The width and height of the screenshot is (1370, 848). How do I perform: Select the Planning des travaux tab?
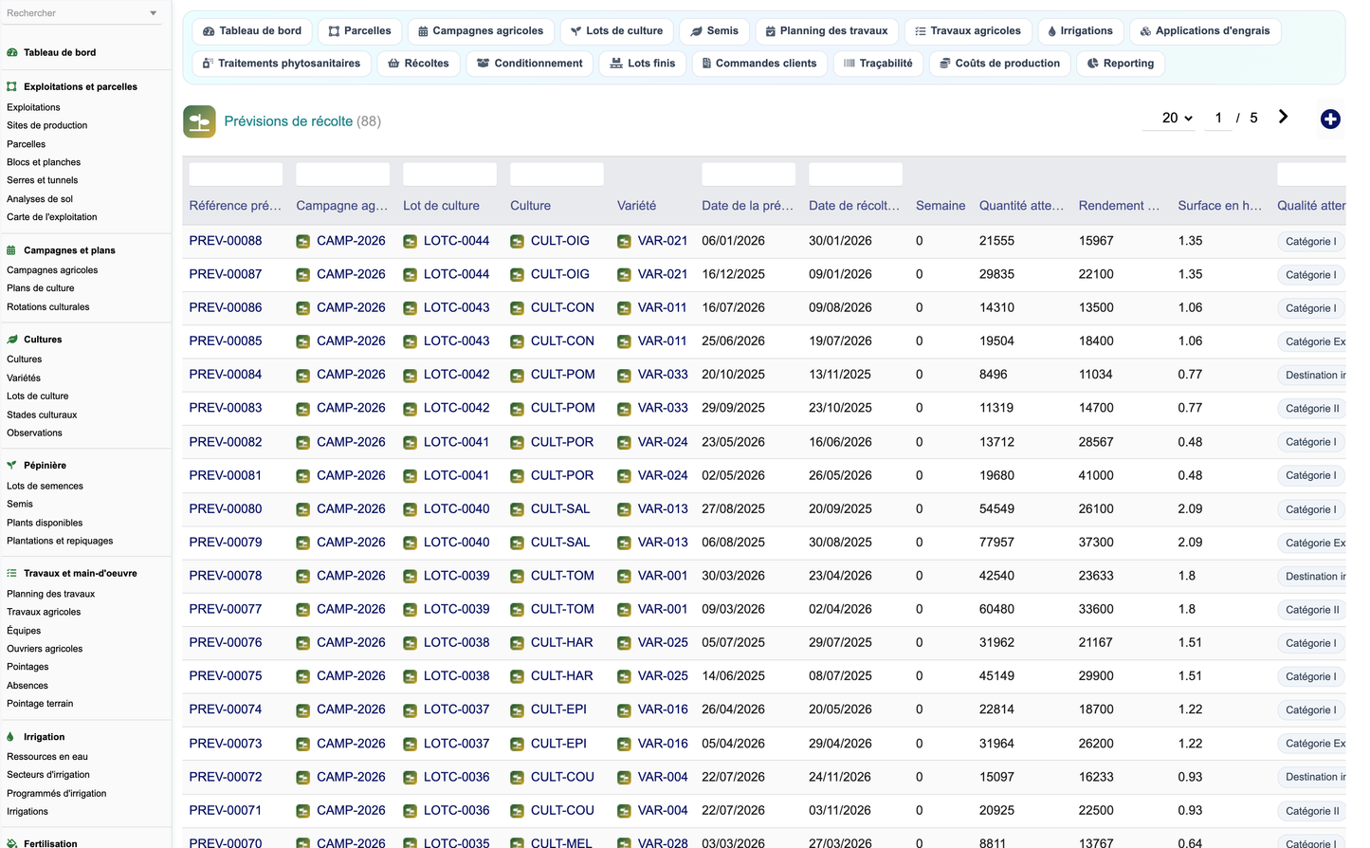[827, 31]
